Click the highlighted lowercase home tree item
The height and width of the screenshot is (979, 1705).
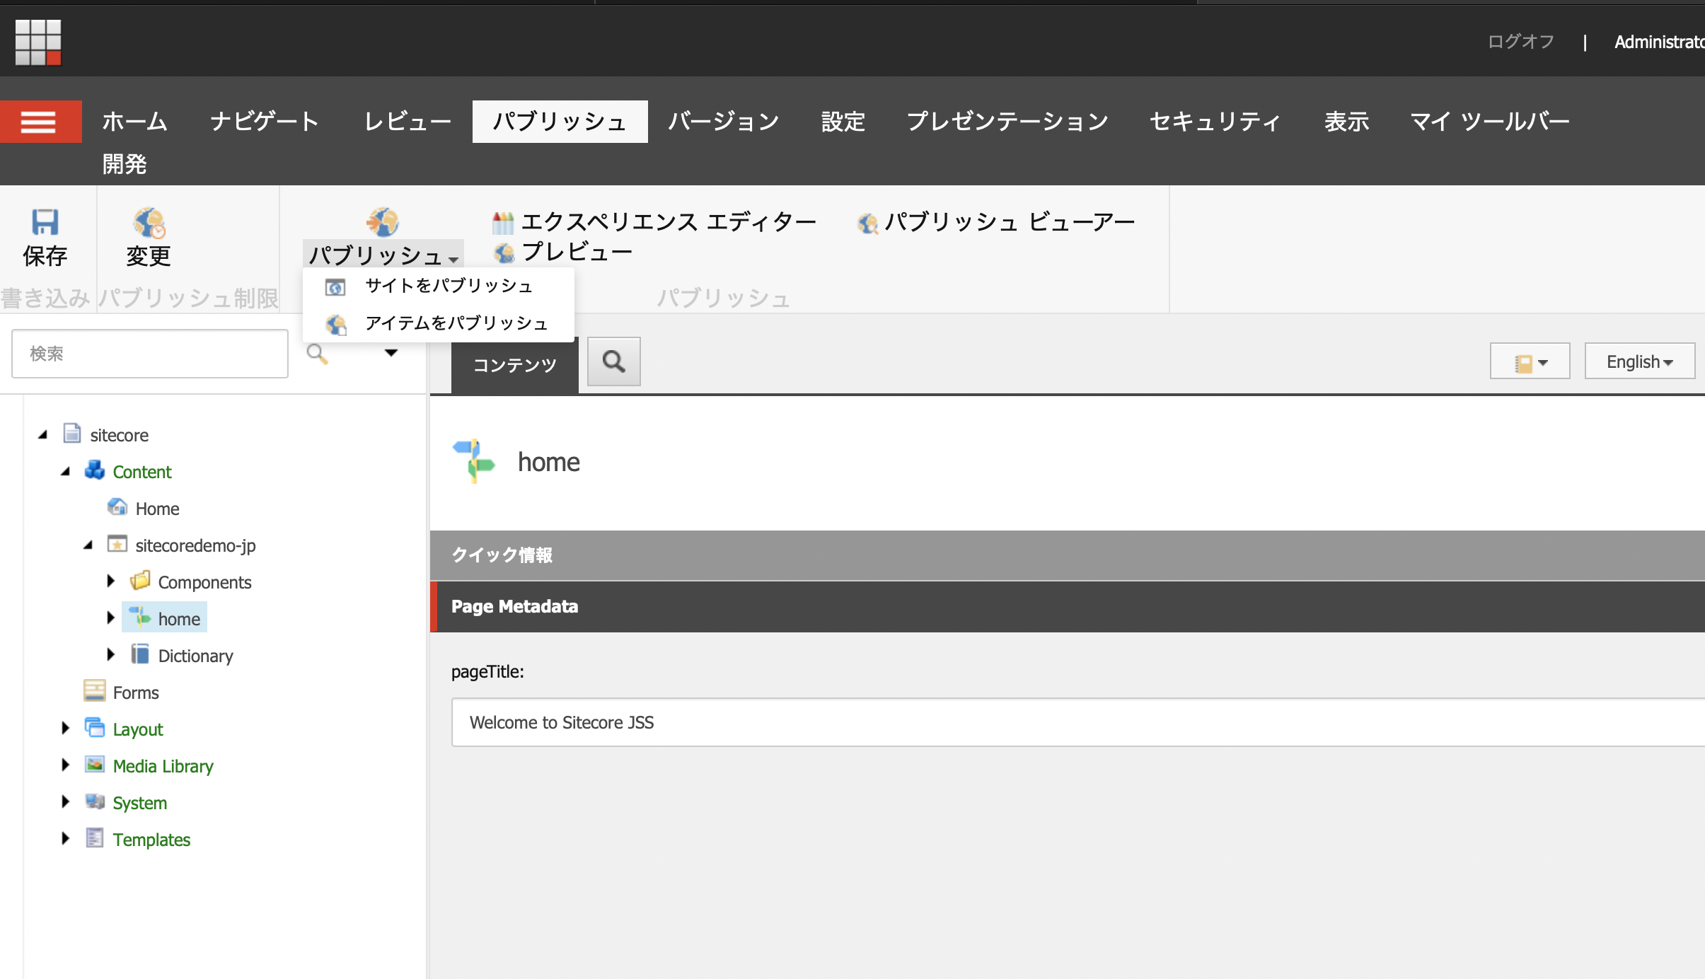tap(165, 618)
